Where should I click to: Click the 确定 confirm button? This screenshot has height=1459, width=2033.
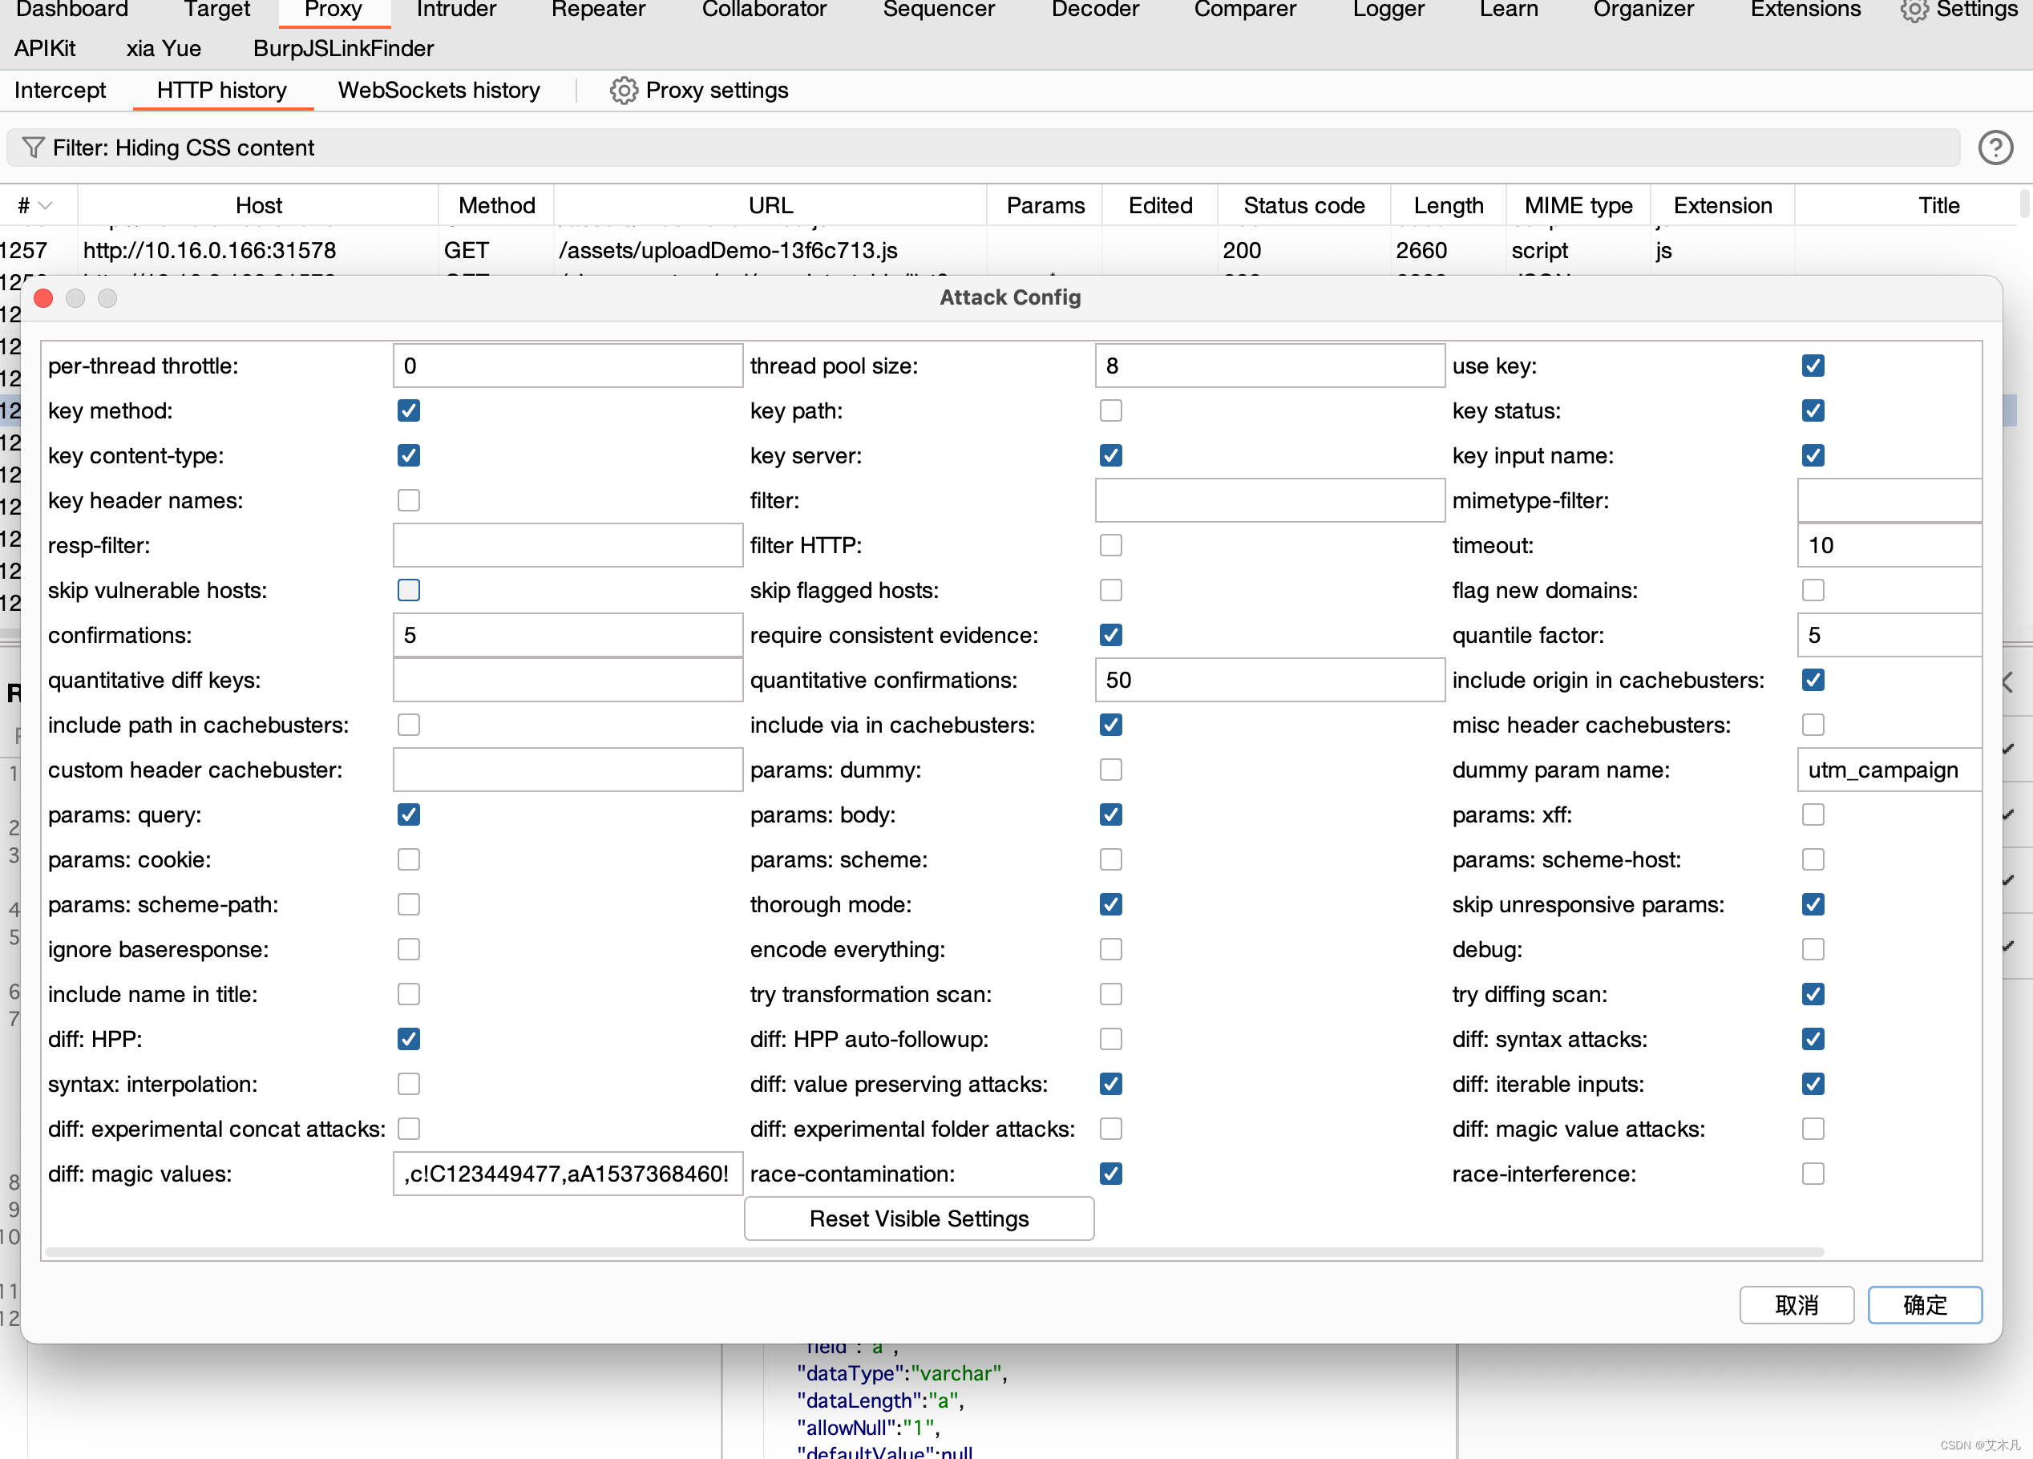[x=1924, y=1305]
